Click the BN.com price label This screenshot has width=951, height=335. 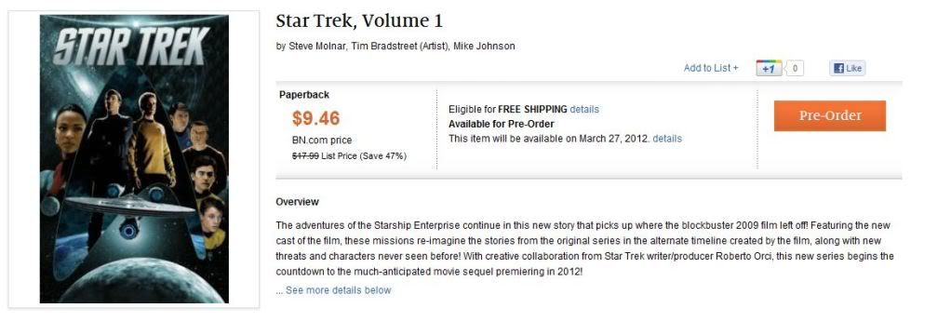322,141
